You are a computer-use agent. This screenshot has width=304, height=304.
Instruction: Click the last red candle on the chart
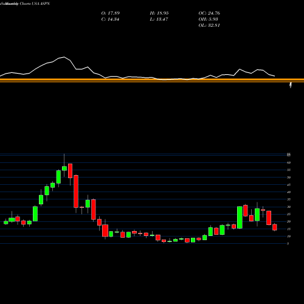[275, 227]
